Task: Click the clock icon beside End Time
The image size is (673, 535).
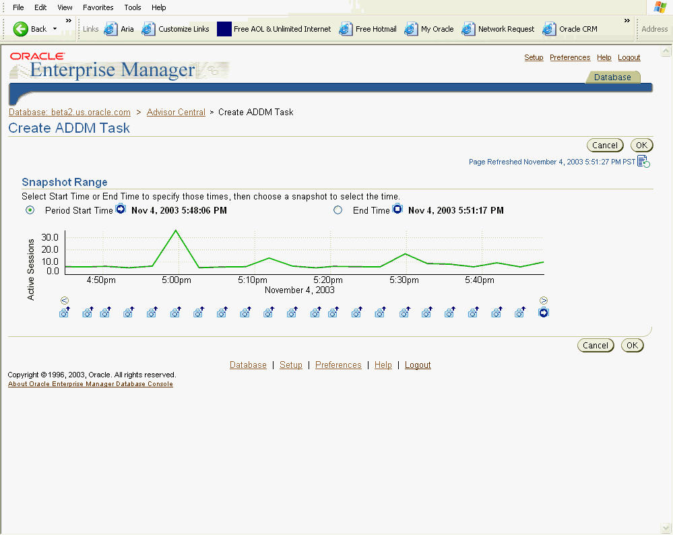Action: (397, 210)
